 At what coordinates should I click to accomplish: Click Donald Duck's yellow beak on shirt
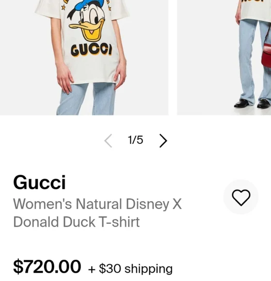(x=88, y=29)
